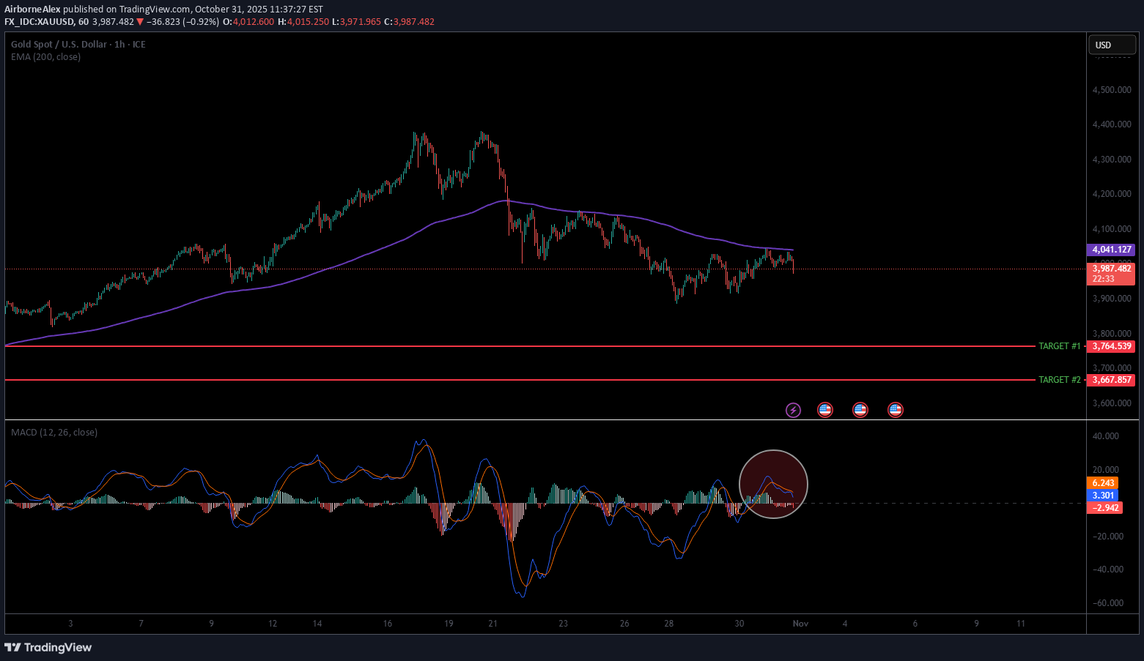Image resolution: width=1144 pixels, height=661 pixels.
Task: Click the 3,764.539 price tag on the axis
Action: 1112,346
